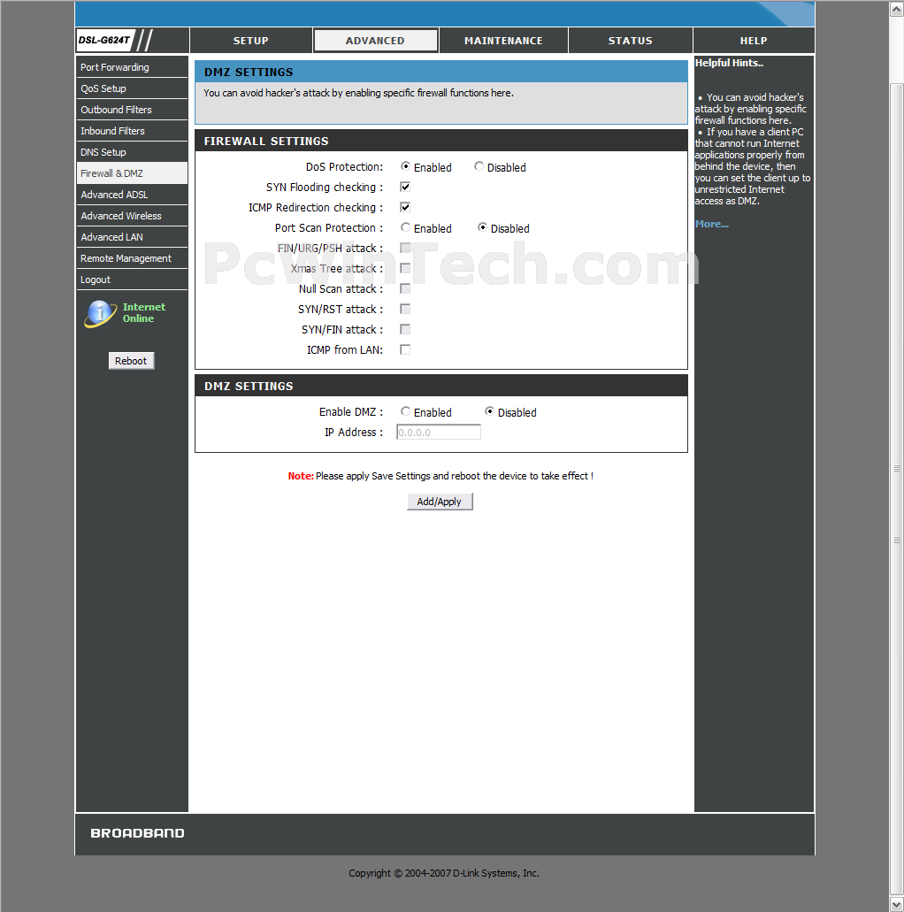Image resolution: width=904 pixels, height=912 pixels.
Task: Check the ICMP from LAN checkbox
Action: 405,349
